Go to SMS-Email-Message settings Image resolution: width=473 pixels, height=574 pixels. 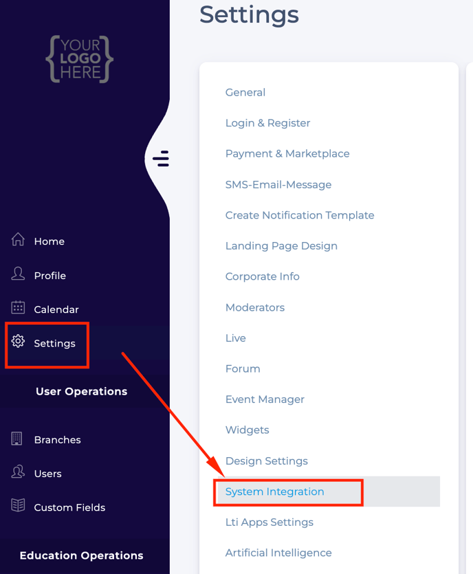tap(278, 184)
